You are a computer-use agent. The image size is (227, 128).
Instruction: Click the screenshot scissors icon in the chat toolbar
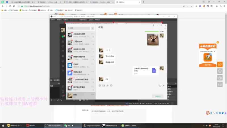[x=108, y=86]
